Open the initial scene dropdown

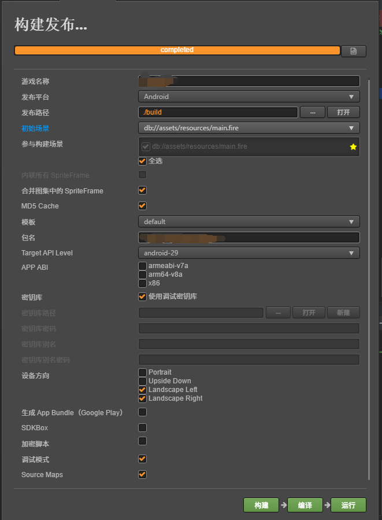[249, 128]
